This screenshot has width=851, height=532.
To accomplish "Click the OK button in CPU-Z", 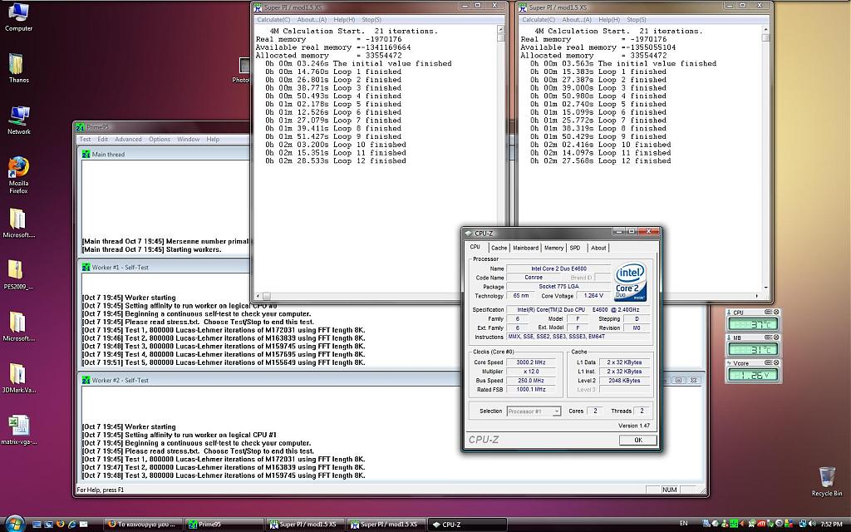I will pos(637,441).
